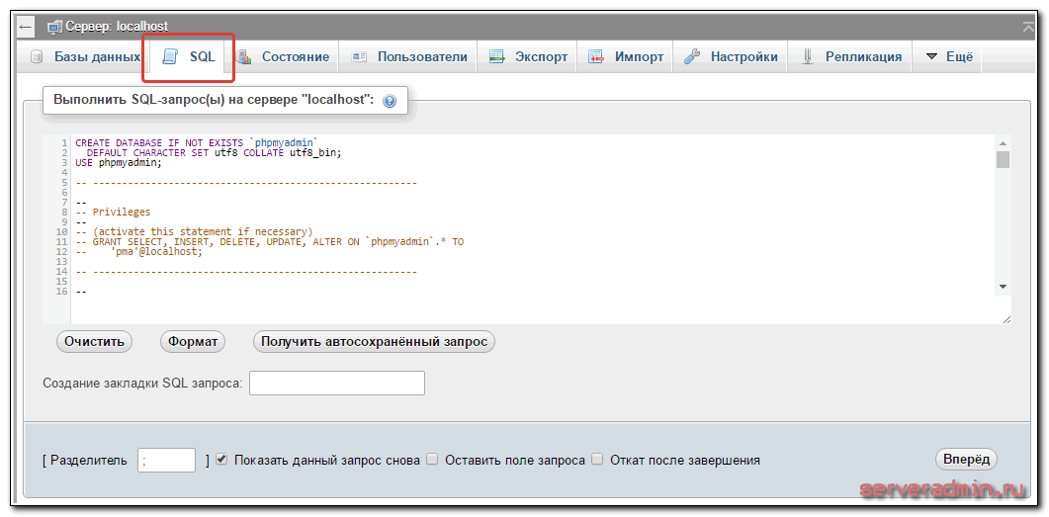1049x517 pixels.
Task: Click the SQL document icon in the tab bar
Action: tap(171, 57)
